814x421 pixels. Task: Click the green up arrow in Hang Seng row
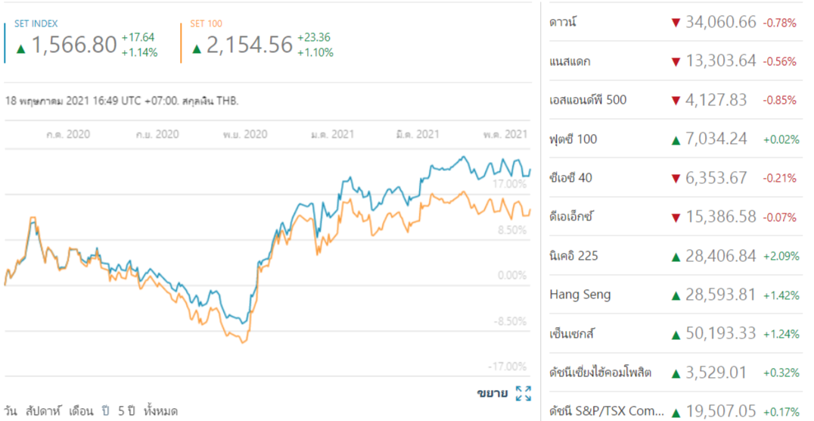(x=676, y=295)
